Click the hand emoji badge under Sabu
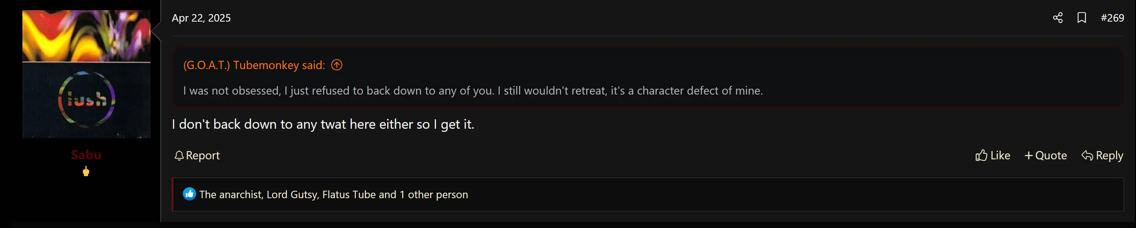 coord(86,171)
